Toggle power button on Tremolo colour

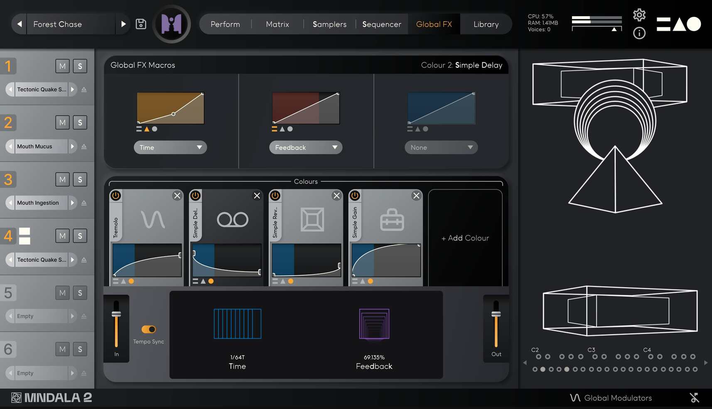[x=116, y=196]
